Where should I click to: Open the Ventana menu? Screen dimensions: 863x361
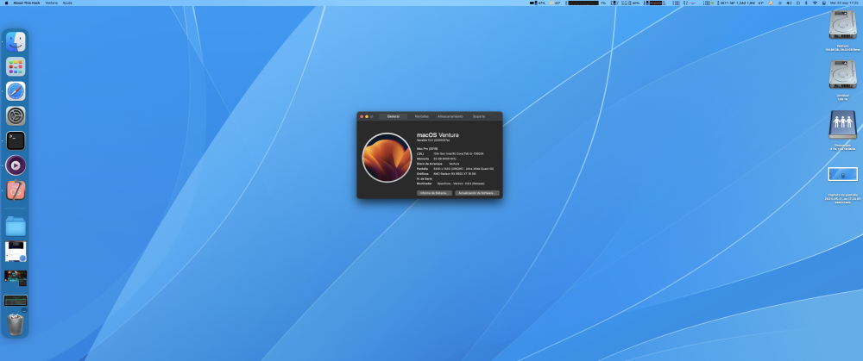(51, 3)
